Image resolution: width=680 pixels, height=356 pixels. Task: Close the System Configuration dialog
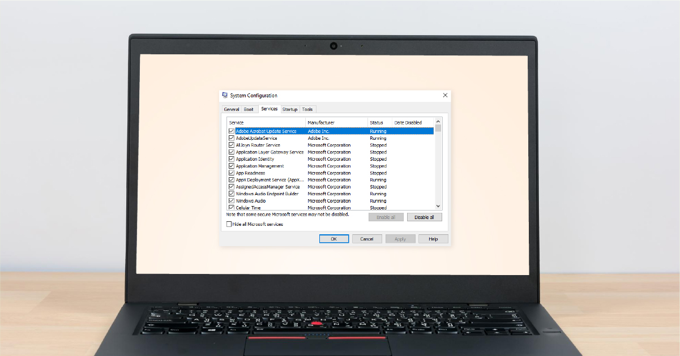(x=445, y=96)
